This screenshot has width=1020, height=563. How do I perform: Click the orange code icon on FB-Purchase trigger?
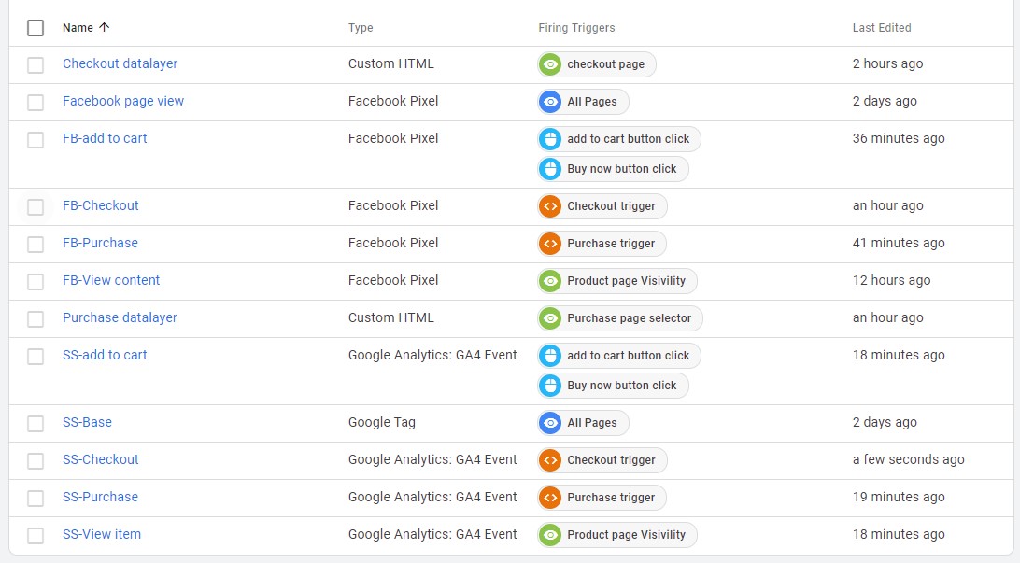tap(551, 244)
